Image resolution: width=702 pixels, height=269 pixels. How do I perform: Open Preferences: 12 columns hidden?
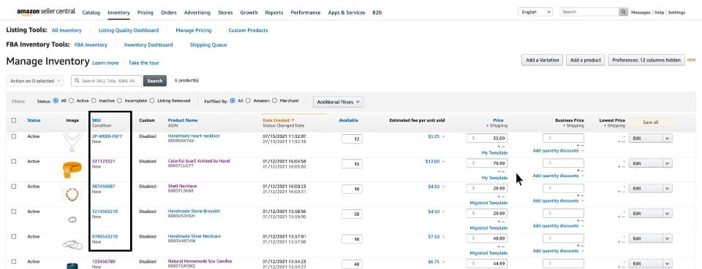(646, 61)
